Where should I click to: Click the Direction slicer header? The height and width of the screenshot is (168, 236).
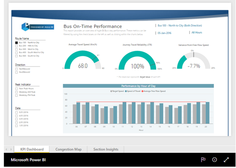tap(20, 65)
